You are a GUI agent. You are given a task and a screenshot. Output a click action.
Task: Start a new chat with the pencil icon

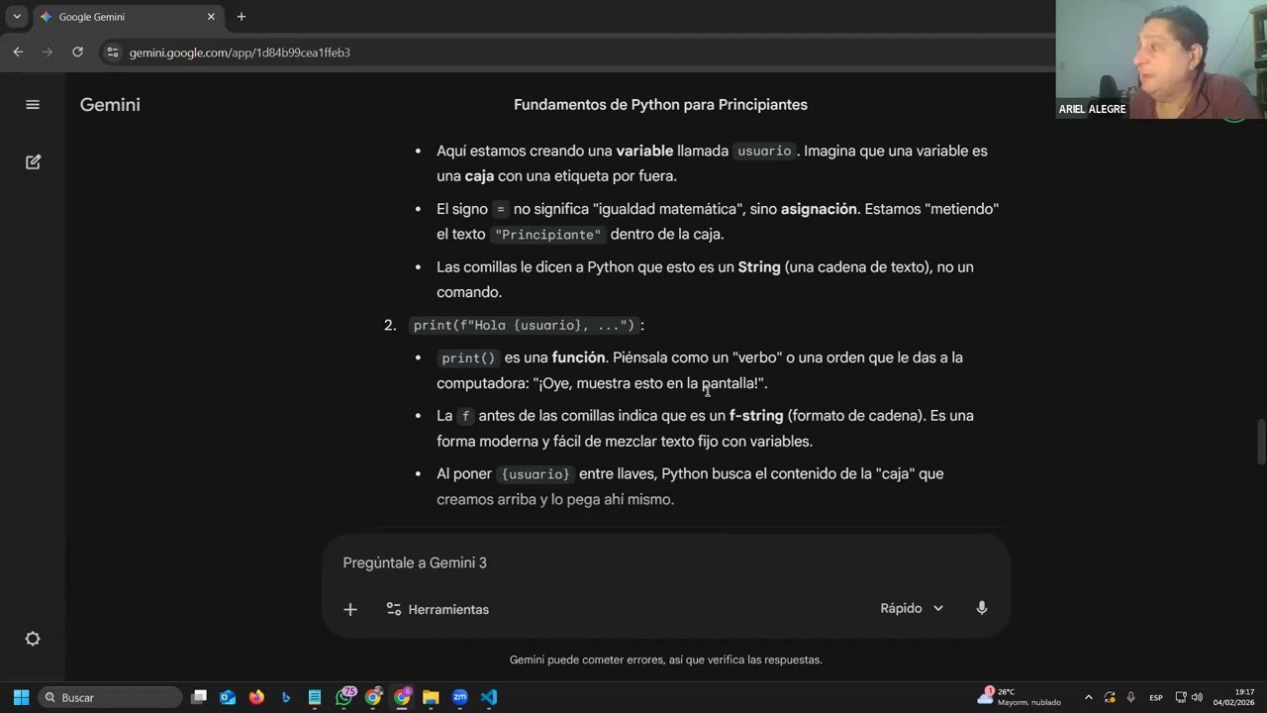pos(33,161)
